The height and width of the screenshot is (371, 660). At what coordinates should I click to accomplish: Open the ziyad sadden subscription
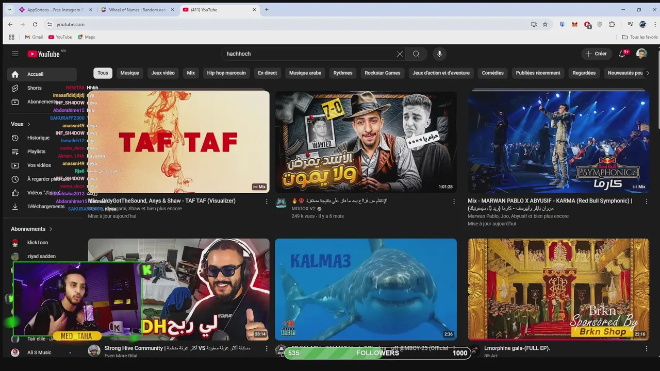point(42,256)
